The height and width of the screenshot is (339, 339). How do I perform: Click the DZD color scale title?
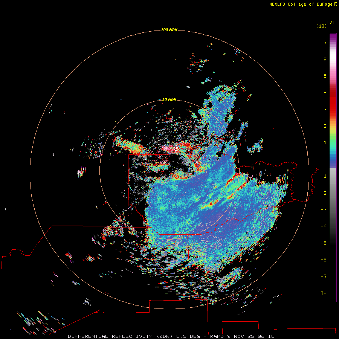[x=331, y=23]
